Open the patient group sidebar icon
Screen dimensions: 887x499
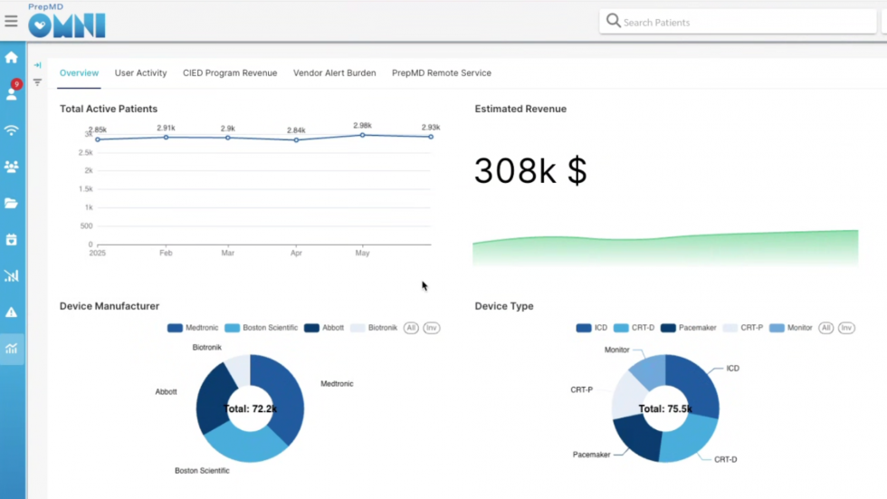(12, 167)
